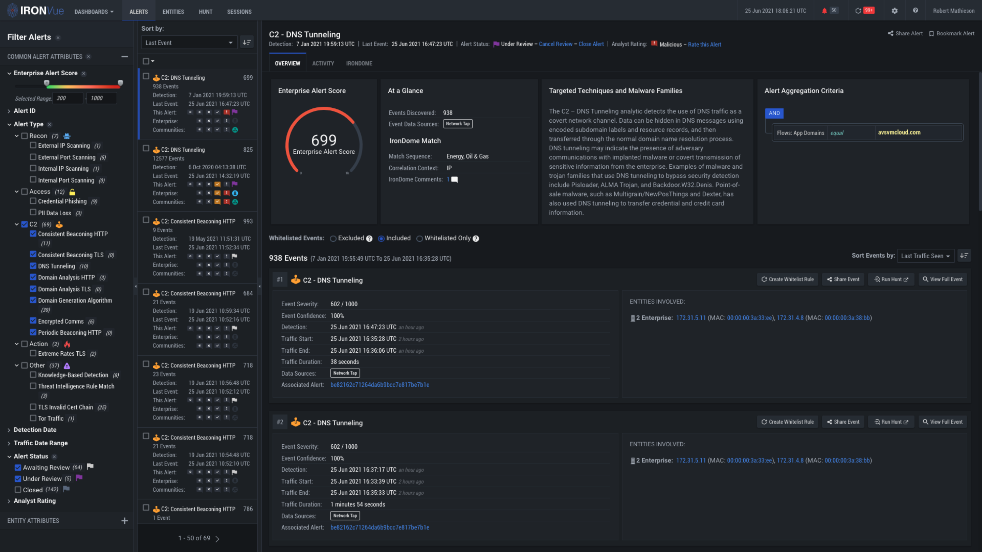Toggle the alert list sort direction icon

(247, 42)
